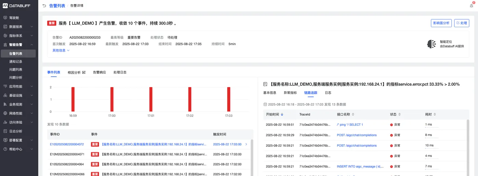Click 智能告警 alarm icon in sidebar
The height and width of the screenshot is (176, 478).
5,45
